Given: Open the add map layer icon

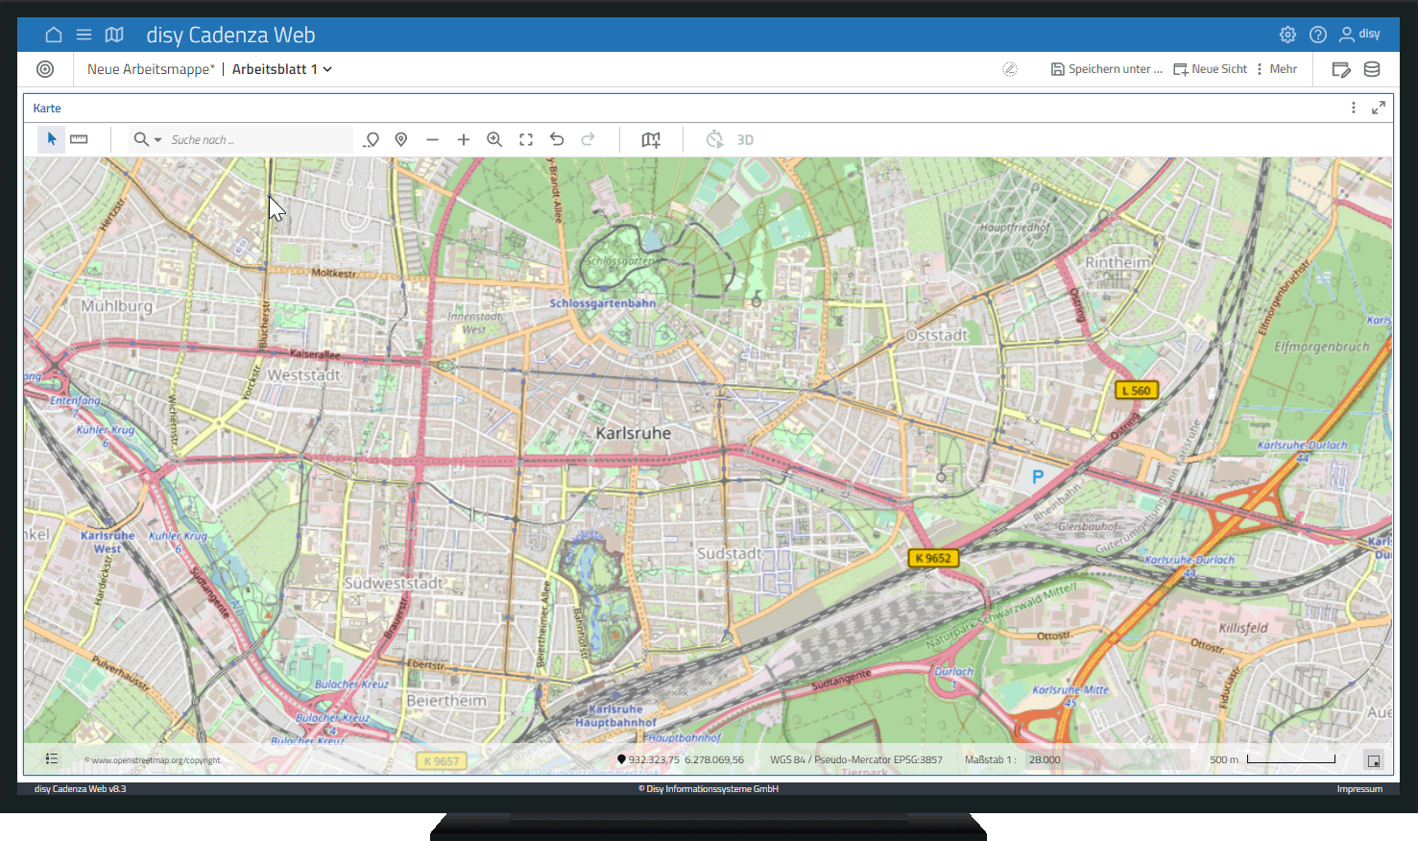Looking at the screenshot, I should pyautogui.click(x=651, y=140).
